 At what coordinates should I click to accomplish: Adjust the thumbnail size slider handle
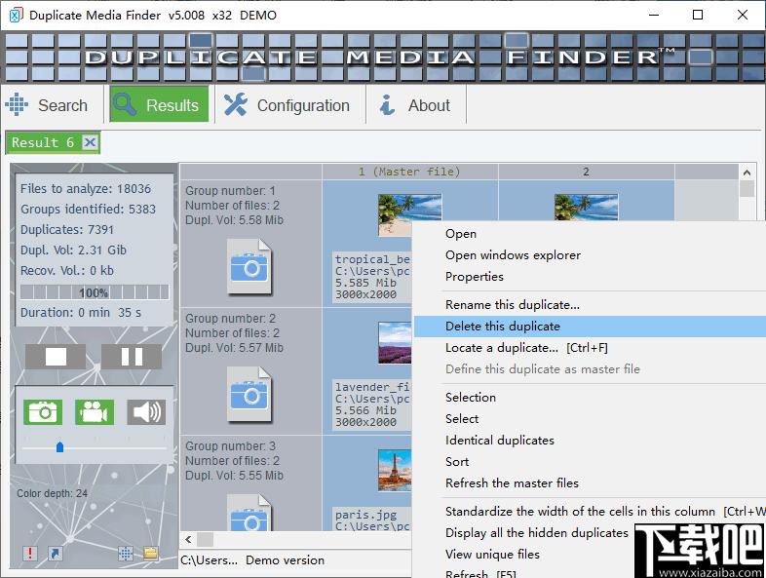59,447
